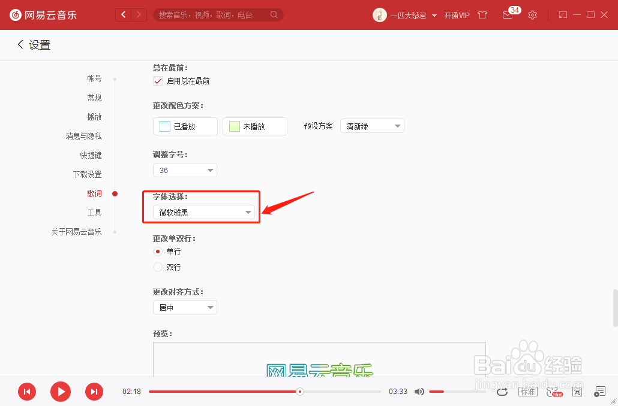The width and height of the screenshot is (618, 406).
Task: Go to 帐号 settings section
Action: pyautogui.click(x=95, y=78)
